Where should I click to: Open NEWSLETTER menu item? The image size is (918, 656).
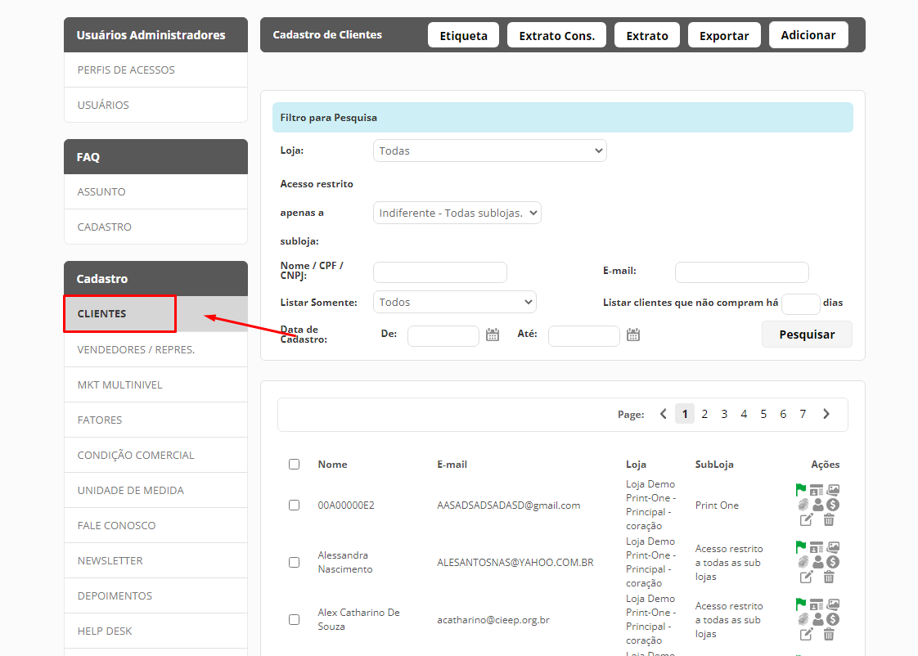tap(155, 560)
